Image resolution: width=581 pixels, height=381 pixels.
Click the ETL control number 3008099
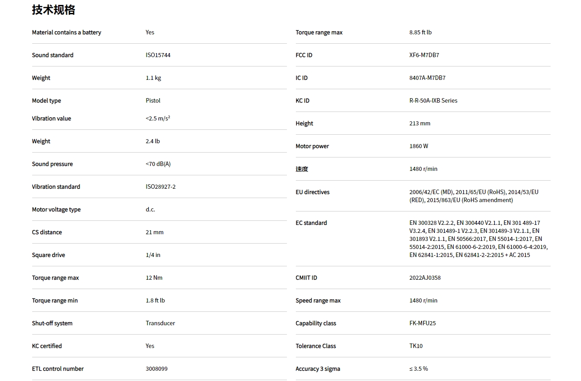pos(156,369)
